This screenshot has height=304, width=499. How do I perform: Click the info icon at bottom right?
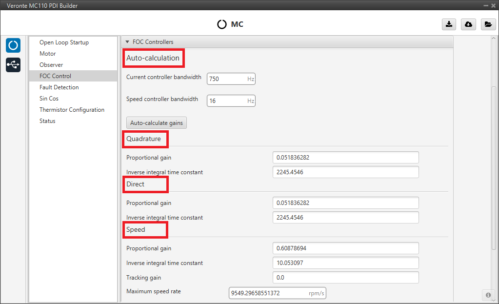tap(488, 295)
